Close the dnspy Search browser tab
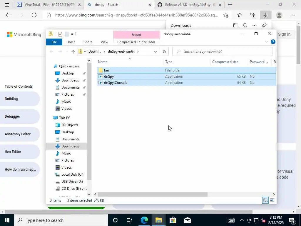 pos(150,5)
